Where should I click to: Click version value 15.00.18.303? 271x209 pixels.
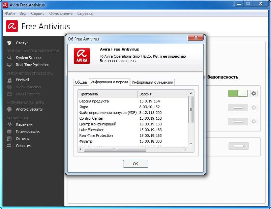tap(151, 141)
